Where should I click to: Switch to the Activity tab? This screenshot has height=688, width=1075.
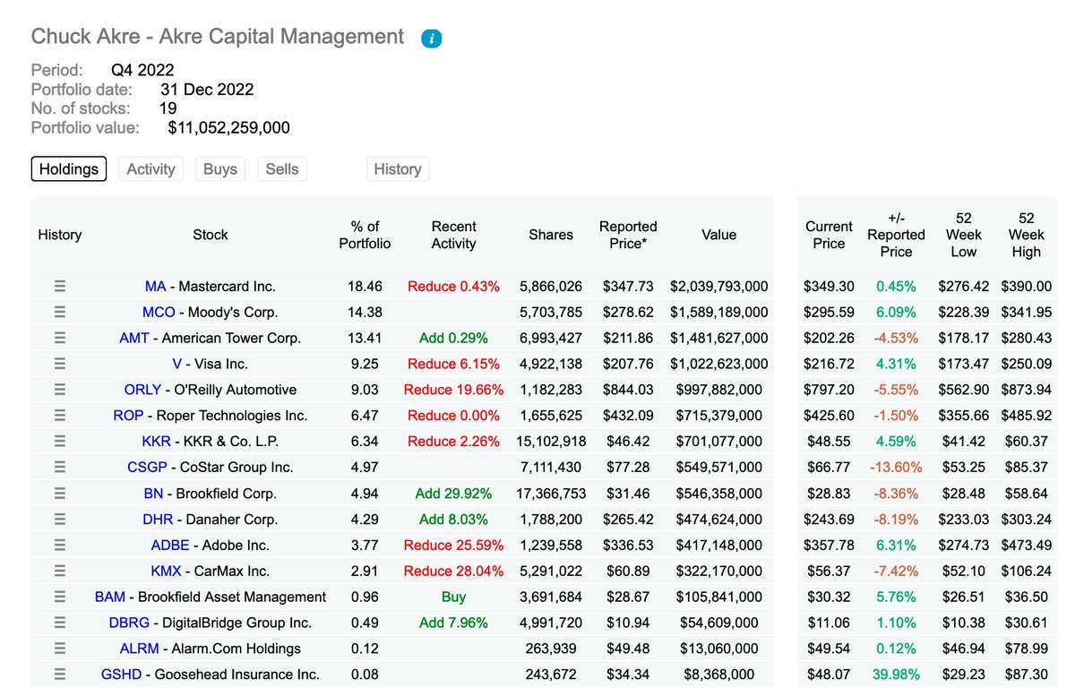[150, 168]
